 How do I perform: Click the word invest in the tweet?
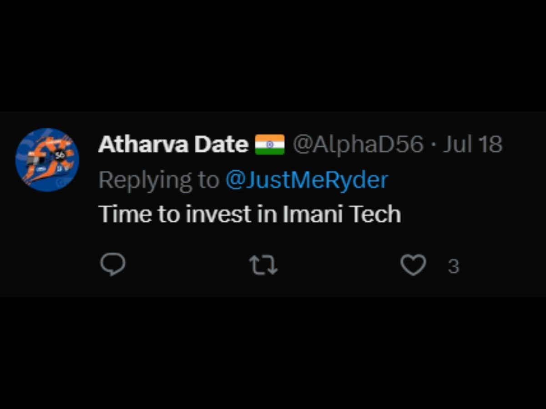(x=218, y=214)
